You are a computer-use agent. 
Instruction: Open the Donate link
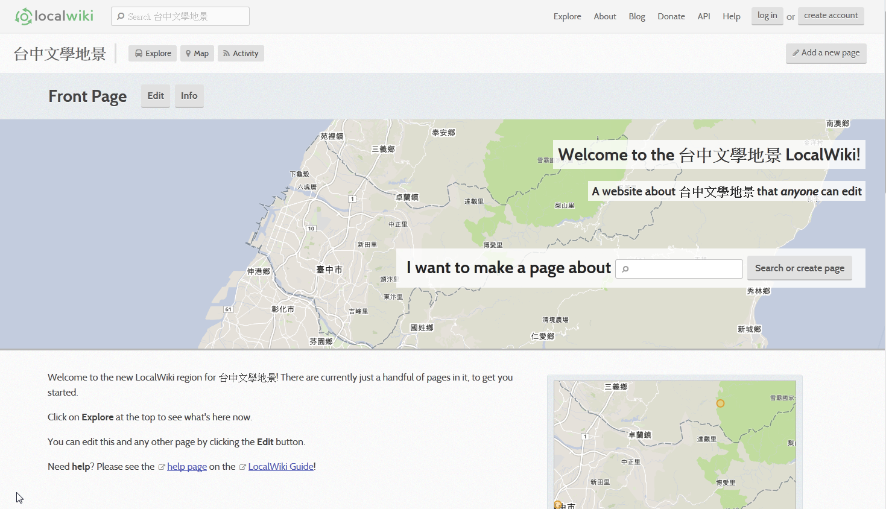click(671, 16)
